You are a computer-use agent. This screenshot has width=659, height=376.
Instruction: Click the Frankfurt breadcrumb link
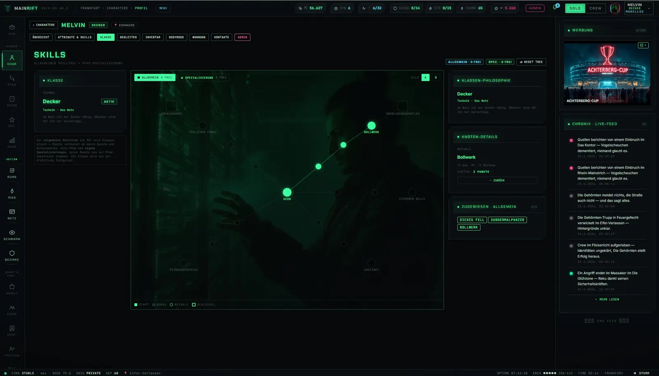coord(90,8)
